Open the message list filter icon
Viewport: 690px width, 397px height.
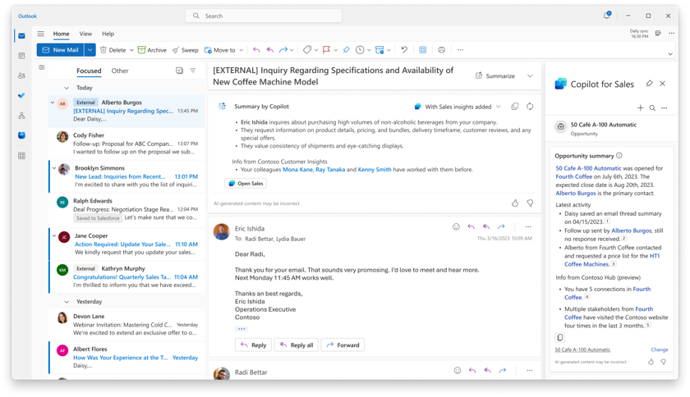point(193,71)
